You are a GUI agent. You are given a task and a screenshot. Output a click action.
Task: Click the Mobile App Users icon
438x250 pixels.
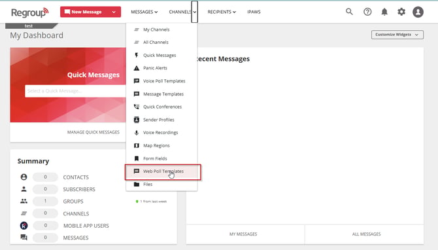click(x=24, y=225)
